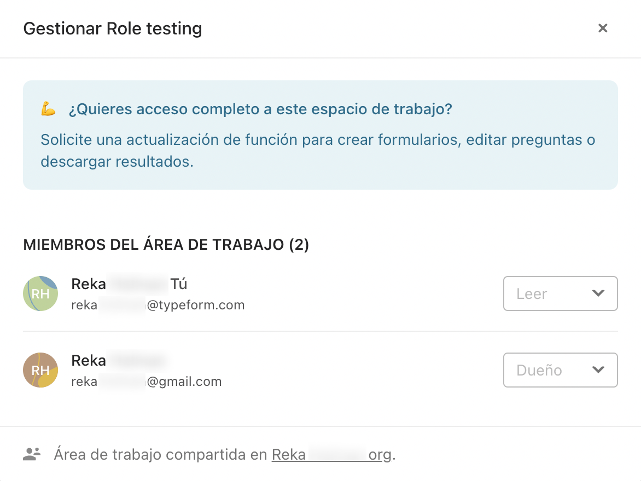Click the chevron arrow in Dueño dropdown

coord(598,369)
